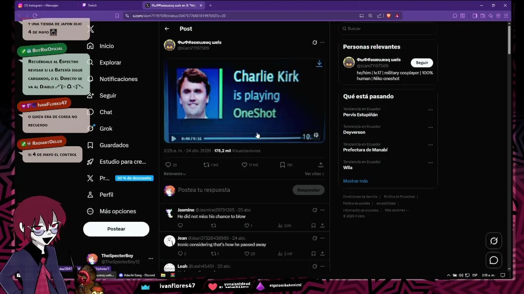Open the X logo home icon
This screenshot has height=294, width=524.
pyautogui.click(x=90, y=29)
